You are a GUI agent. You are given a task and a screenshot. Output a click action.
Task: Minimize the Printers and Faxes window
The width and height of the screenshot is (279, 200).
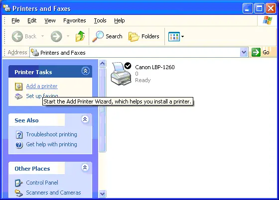(248, 8)
